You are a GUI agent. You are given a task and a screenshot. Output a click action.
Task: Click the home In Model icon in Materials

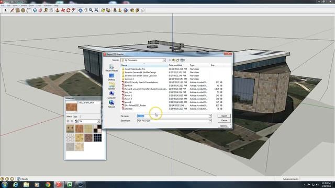[76, 121]
